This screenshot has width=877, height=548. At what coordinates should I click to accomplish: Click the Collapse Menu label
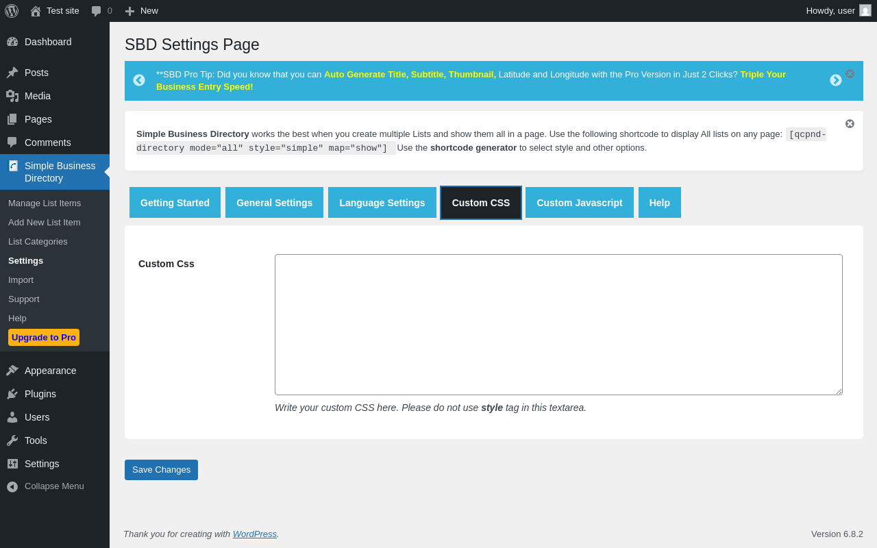click(54, 486)
